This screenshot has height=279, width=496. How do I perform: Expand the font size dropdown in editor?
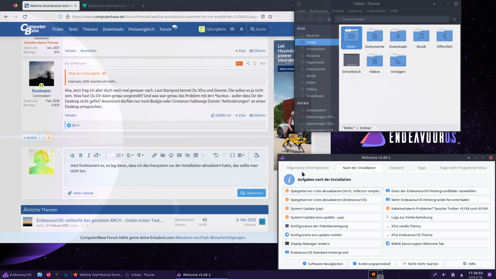97,155
